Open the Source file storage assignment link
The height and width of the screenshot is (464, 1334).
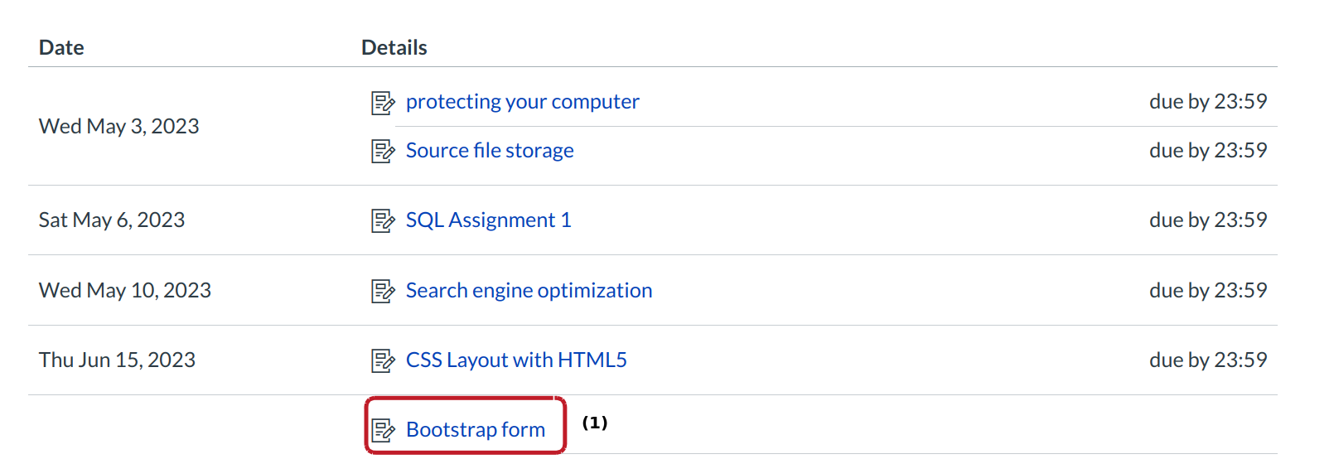pos(489,151)
